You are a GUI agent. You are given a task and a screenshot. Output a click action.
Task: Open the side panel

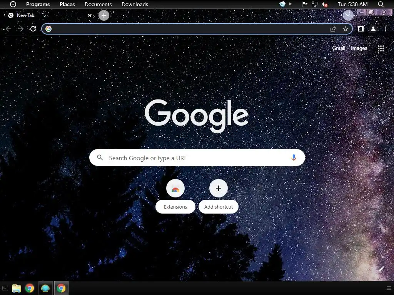(x=361, y=29)
